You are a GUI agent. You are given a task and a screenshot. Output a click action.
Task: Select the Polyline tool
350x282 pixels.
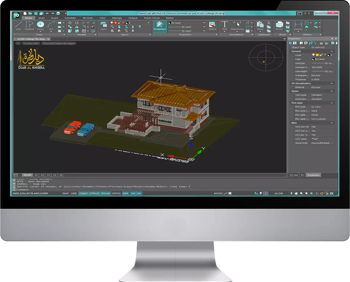(29, 25)
